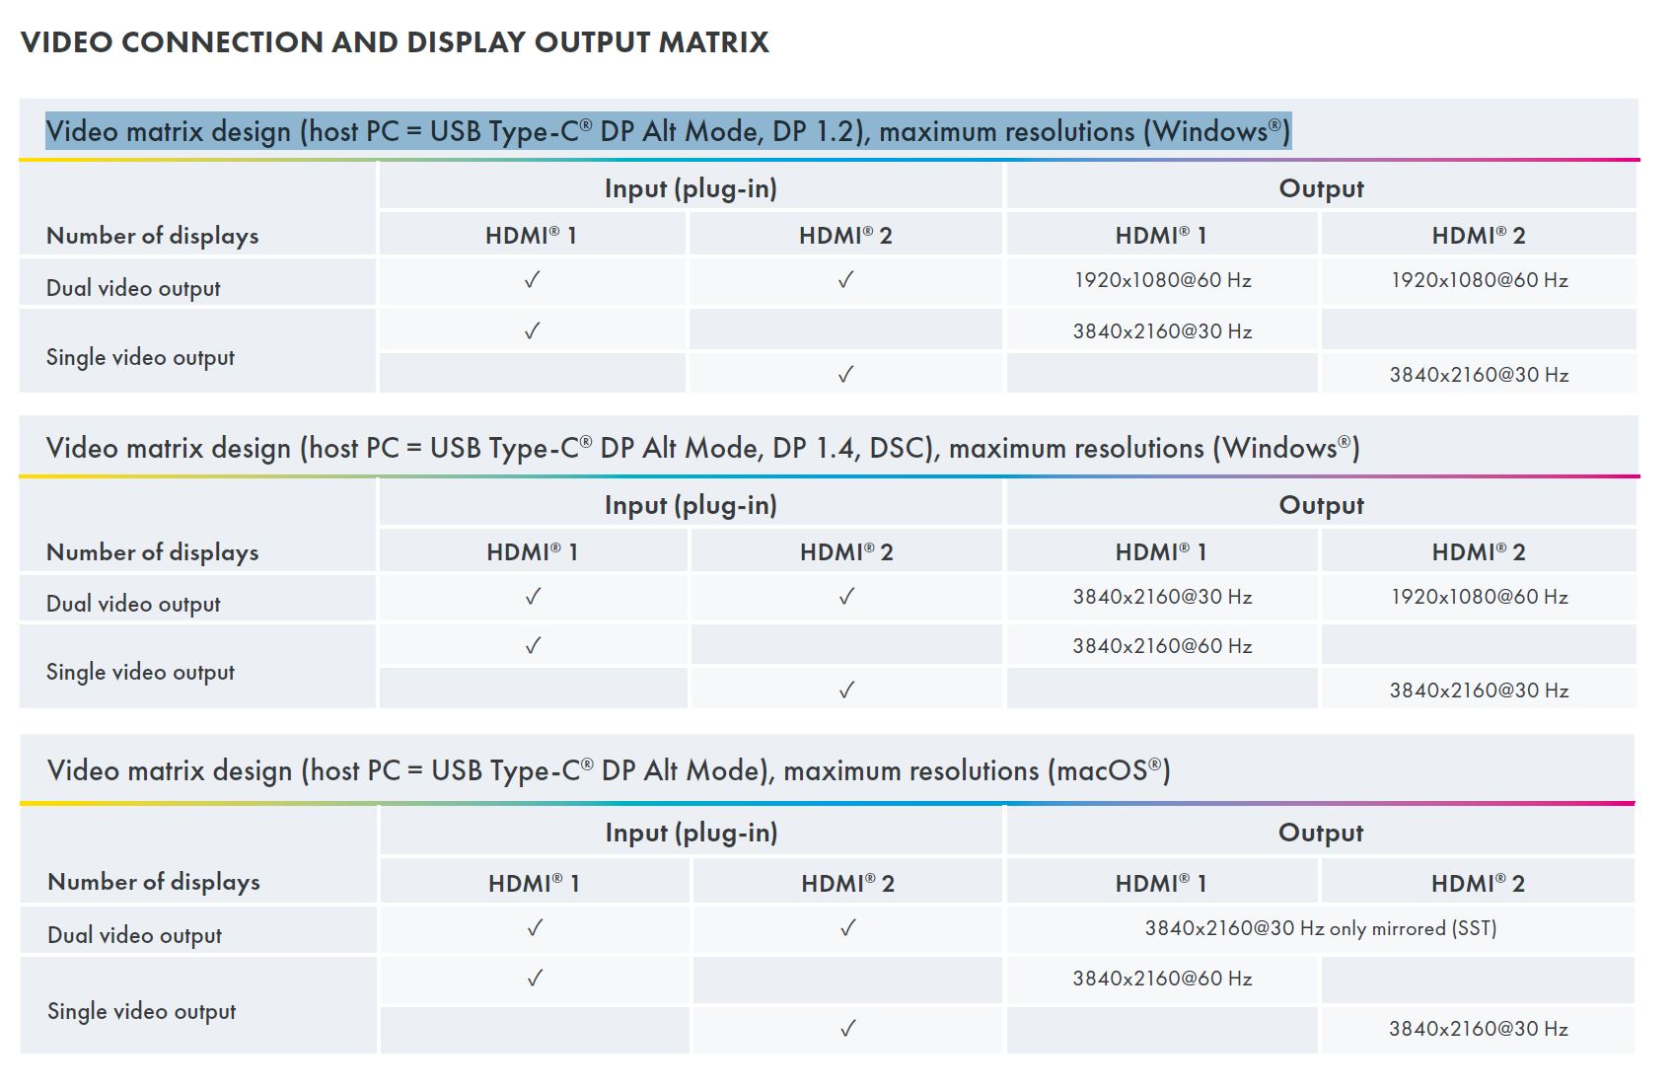Select the highlighted DP 1.2 Windows table title
Screen dimensions: 1674x1090
click(668, 131)
